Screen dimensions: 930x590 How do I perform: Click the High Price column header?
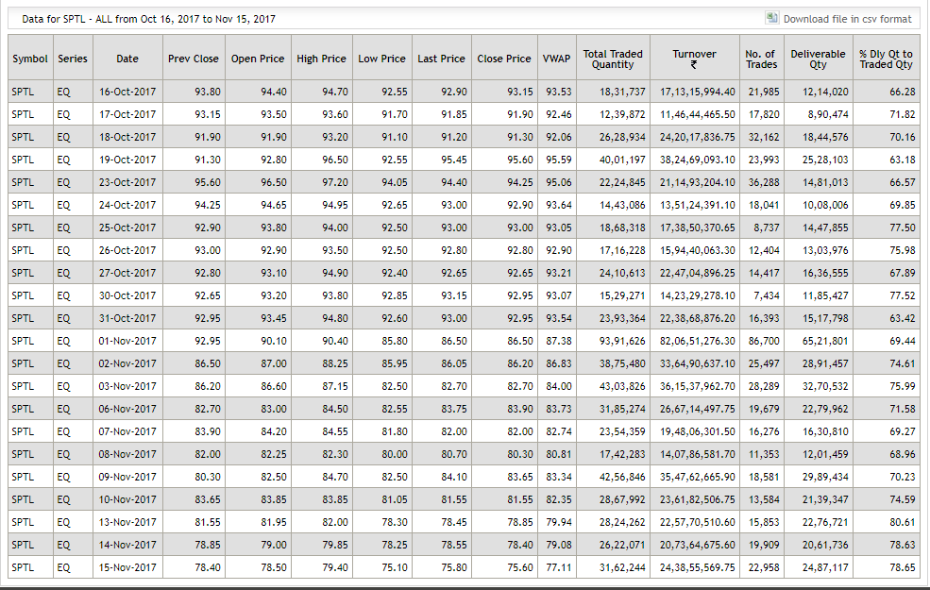[321, 59]
